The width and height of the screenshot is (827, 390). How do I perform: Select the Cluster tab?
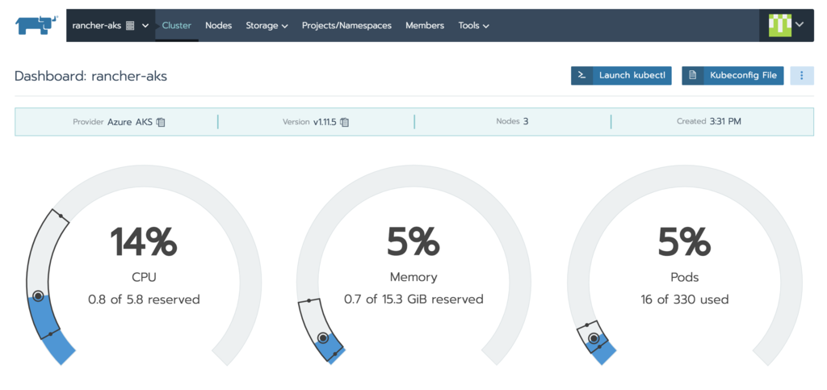(x=177, y=25)
